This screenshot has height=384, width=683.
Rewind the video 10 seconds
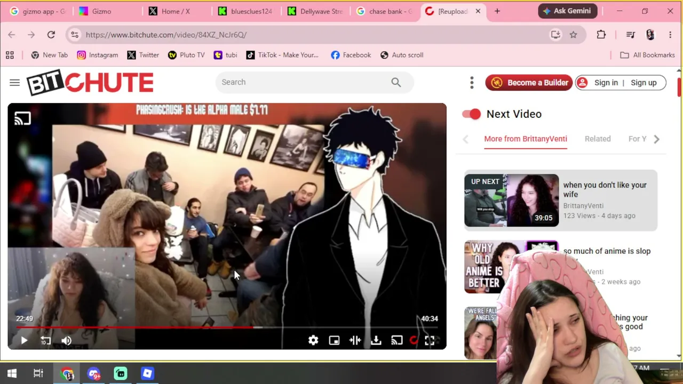pos(45,341)
